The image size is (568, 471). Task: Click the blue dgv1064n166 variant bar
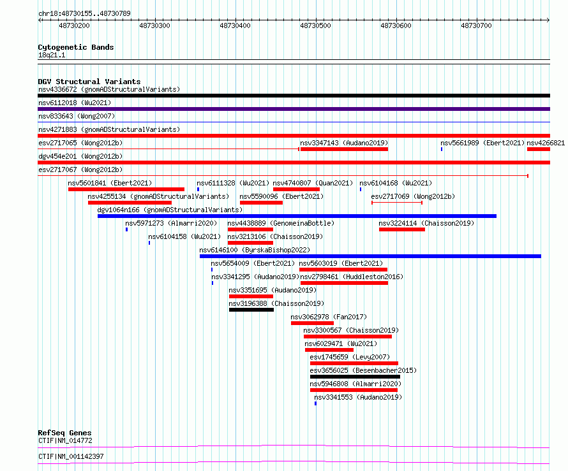(297, 216)
